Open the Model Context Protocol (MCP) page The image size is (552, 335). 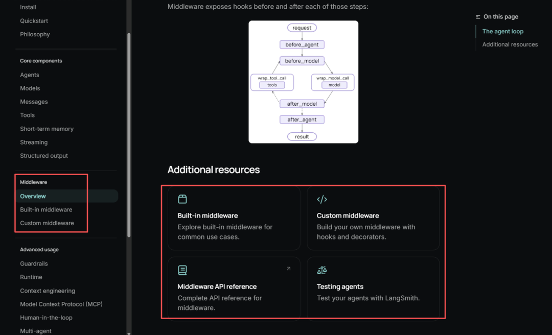coord(61,304)
